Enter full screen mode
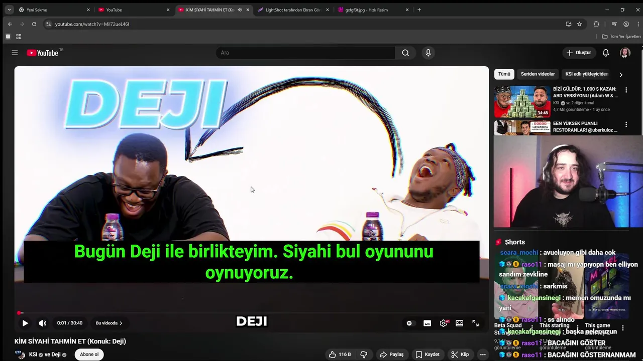This screenshot has width=643, height=361. click(475, 323)
